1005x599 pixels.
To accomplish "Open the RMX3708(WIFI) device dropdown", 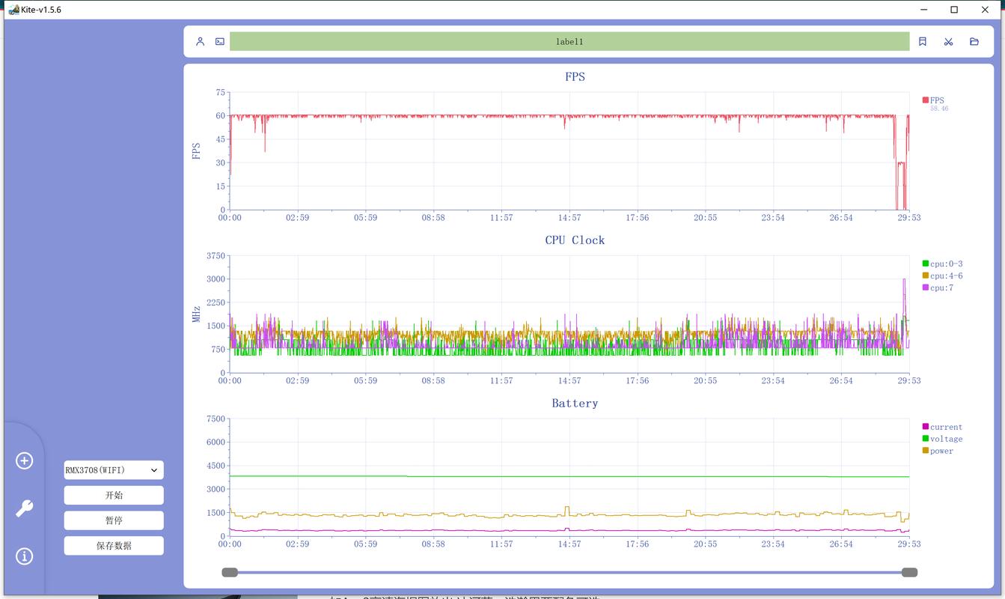I will pos(114,470).
